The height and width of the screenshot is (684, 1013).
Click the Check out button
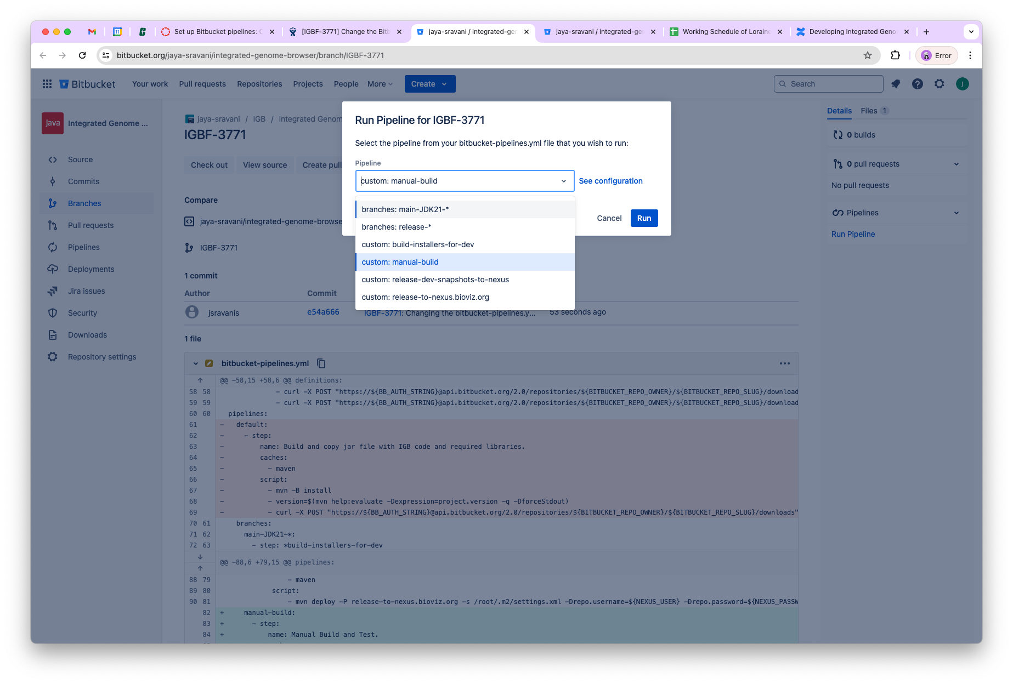(209, 165)
